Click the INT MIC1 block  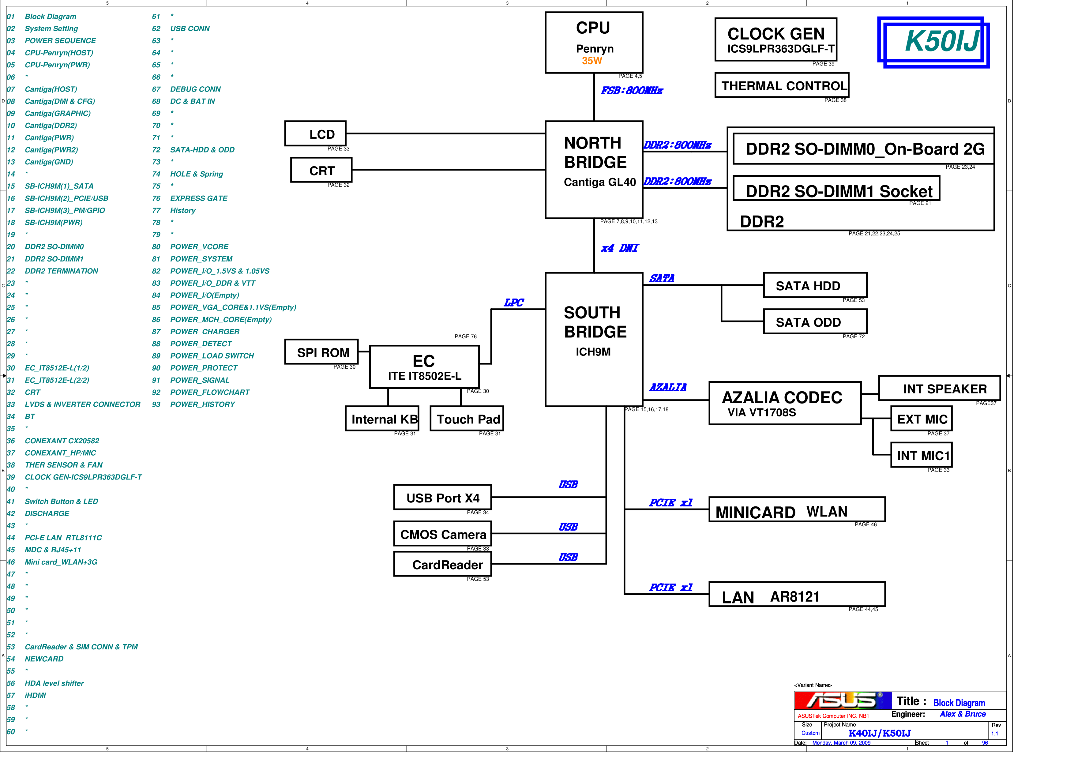(921, 455)
